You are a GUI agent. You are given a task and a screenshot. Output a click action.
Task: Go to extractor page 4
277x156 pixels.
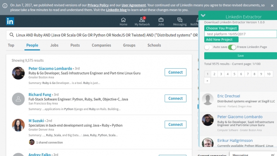(227, 74)
